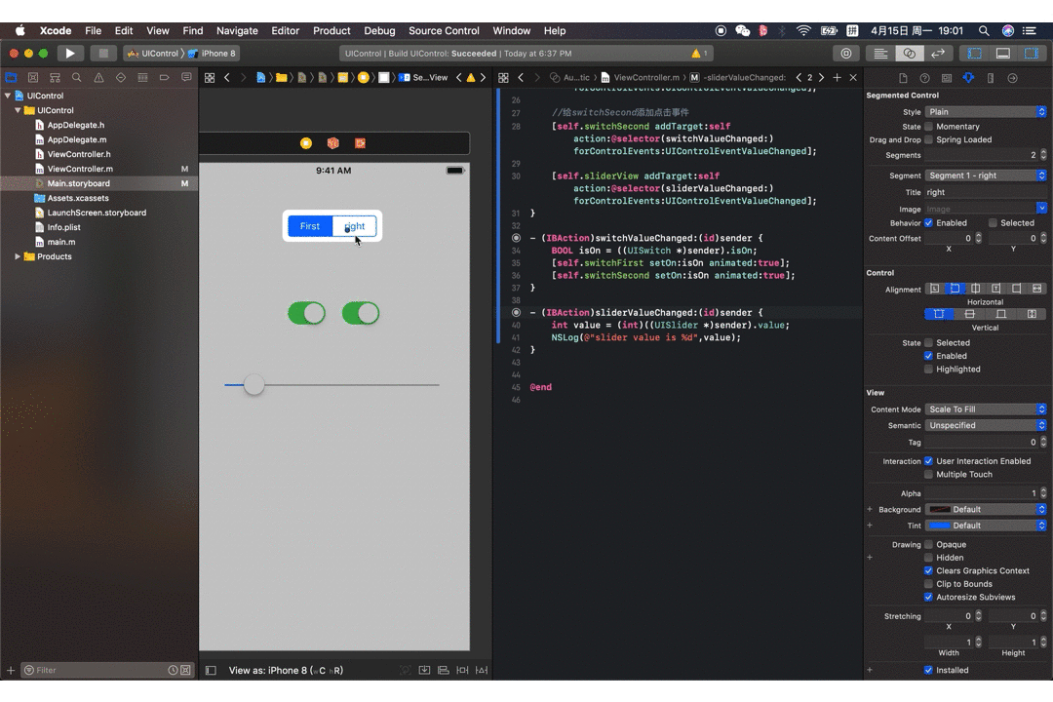Open the library button in toolbar
1053x702 pixels.
click(x=846, y=53)
